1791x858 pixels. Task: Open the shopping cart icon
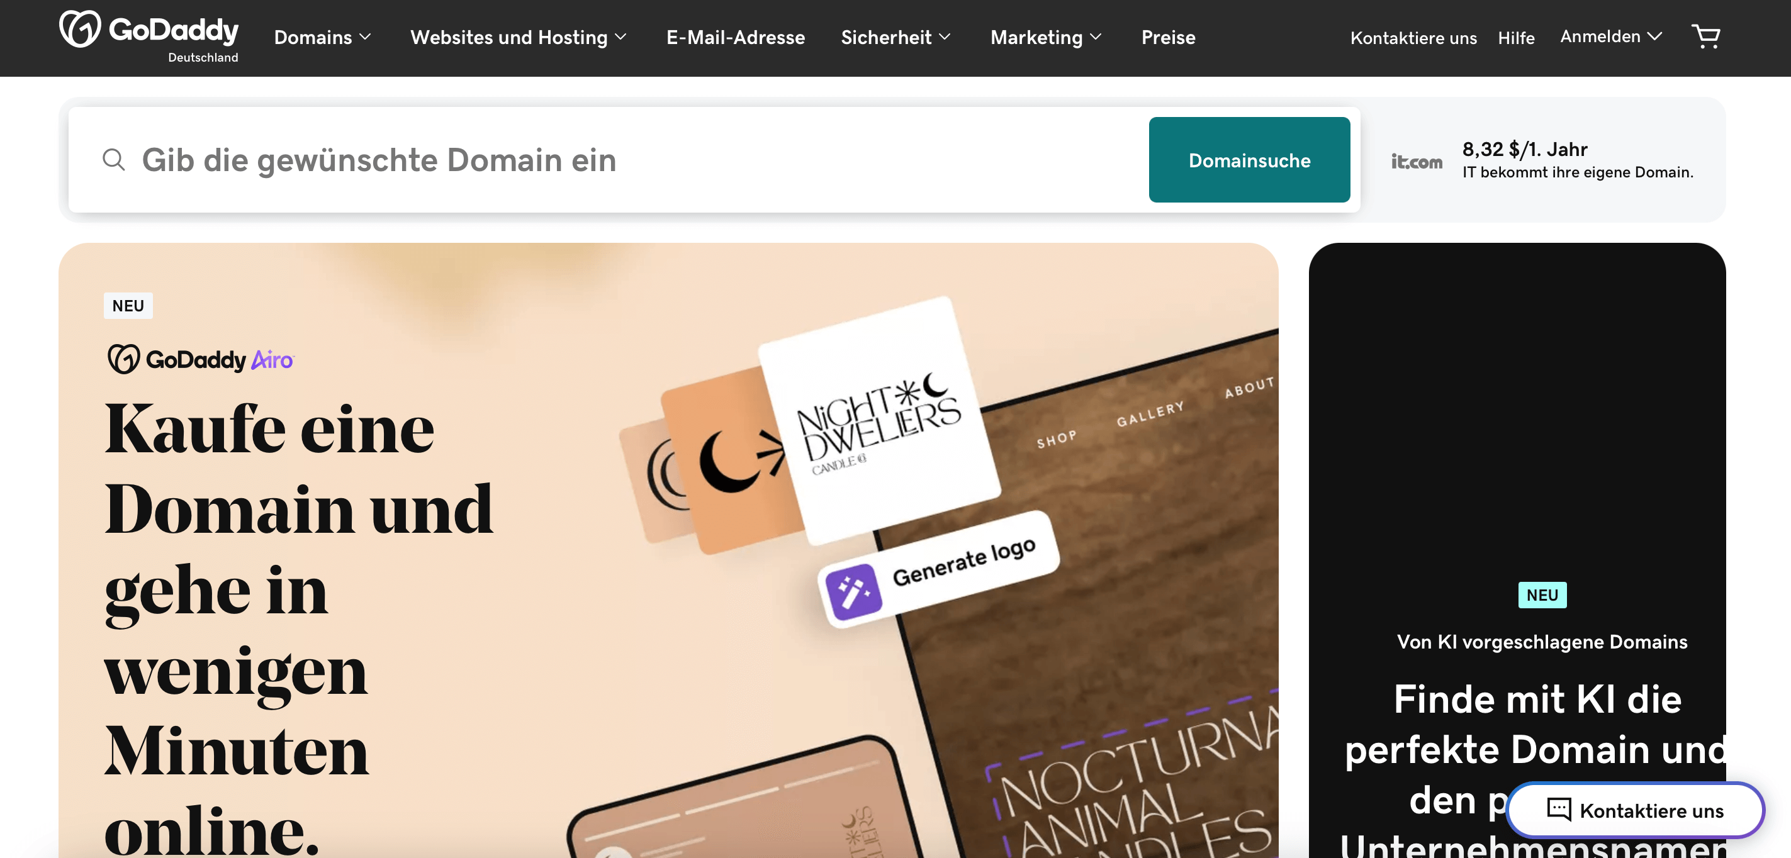(x=1705, y=36)
